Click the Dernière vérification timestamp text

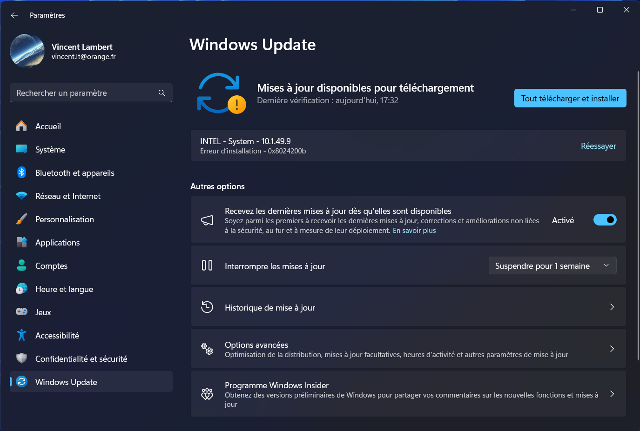(328, 100)
